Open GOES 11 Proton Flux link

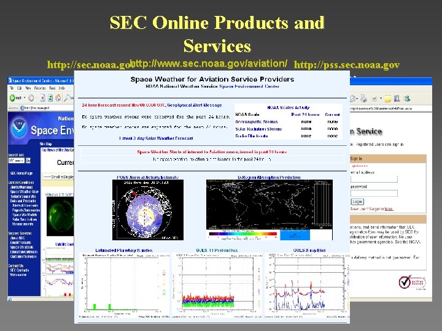coord(217,250)
